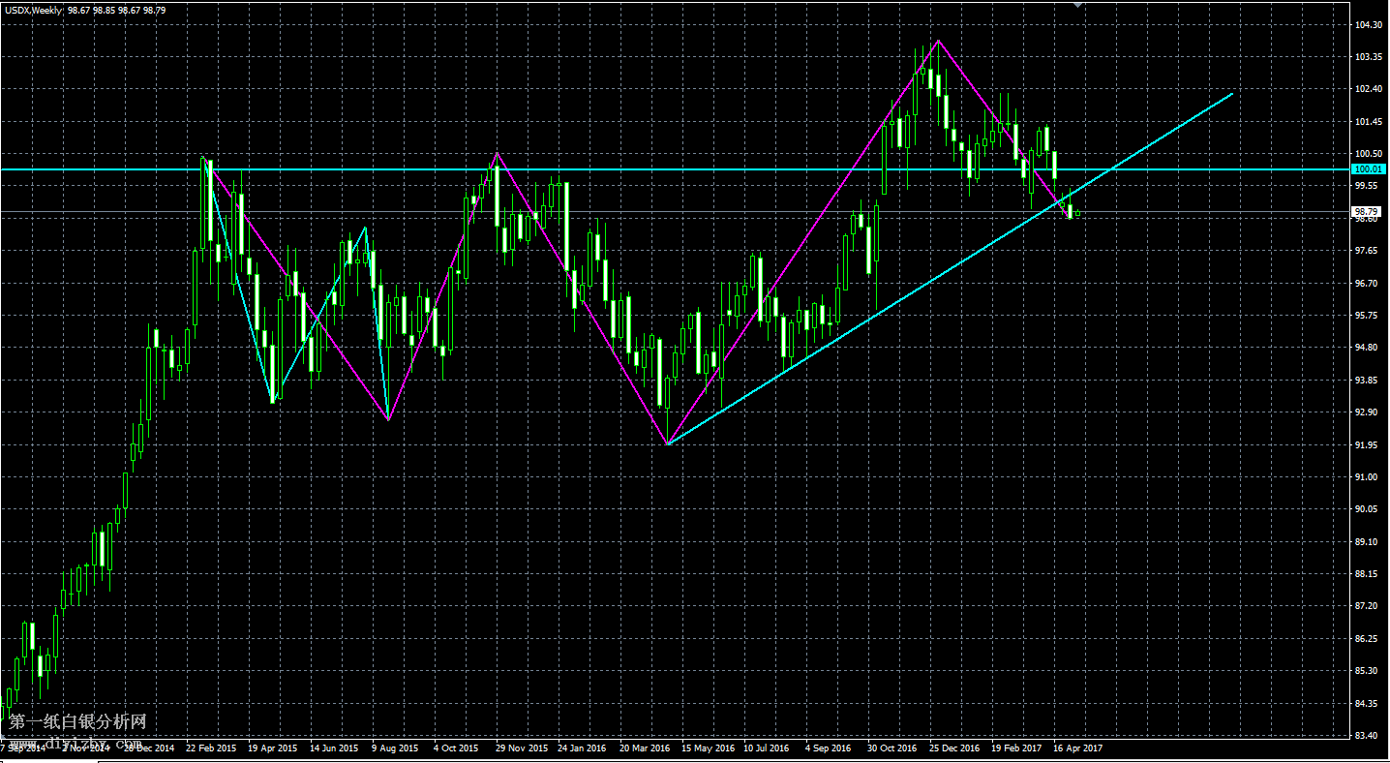Click the 22 Feb 2015 date label
1390x763 pixels.
click(x=211, y=748)
